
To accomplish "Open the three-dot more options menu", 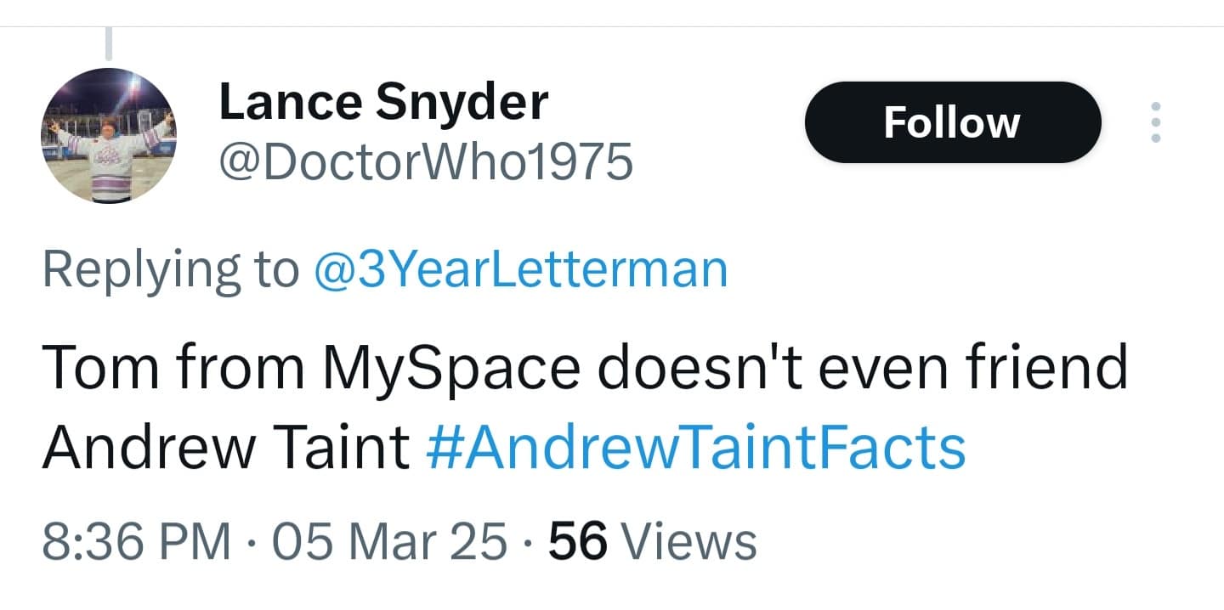I will pyautogui.click(x=1154, y=122).
